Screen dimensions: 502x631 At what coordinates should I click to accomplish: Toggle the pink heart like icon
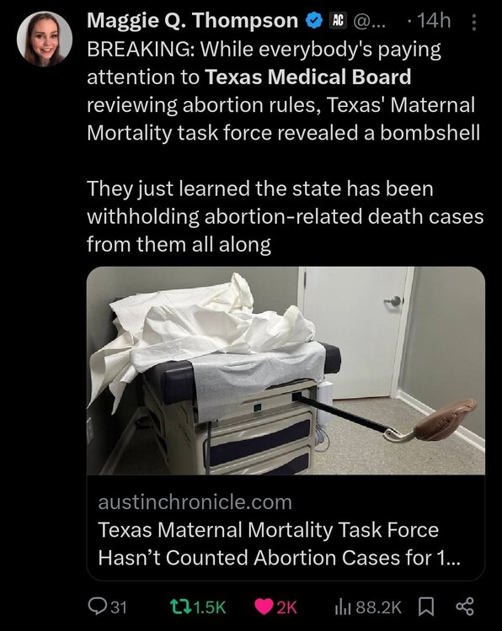264,607
